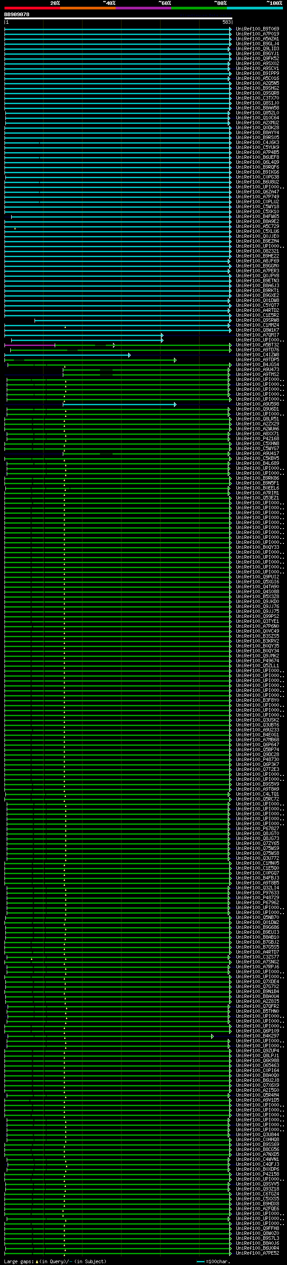287x1265 pixels.
Task: Select hit label UniRef100_B6U8U2
Action: pos(257,182)
